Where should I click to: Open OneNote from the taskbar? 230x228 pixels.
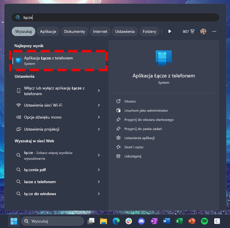pyautogui.click(x=154, y=221)
